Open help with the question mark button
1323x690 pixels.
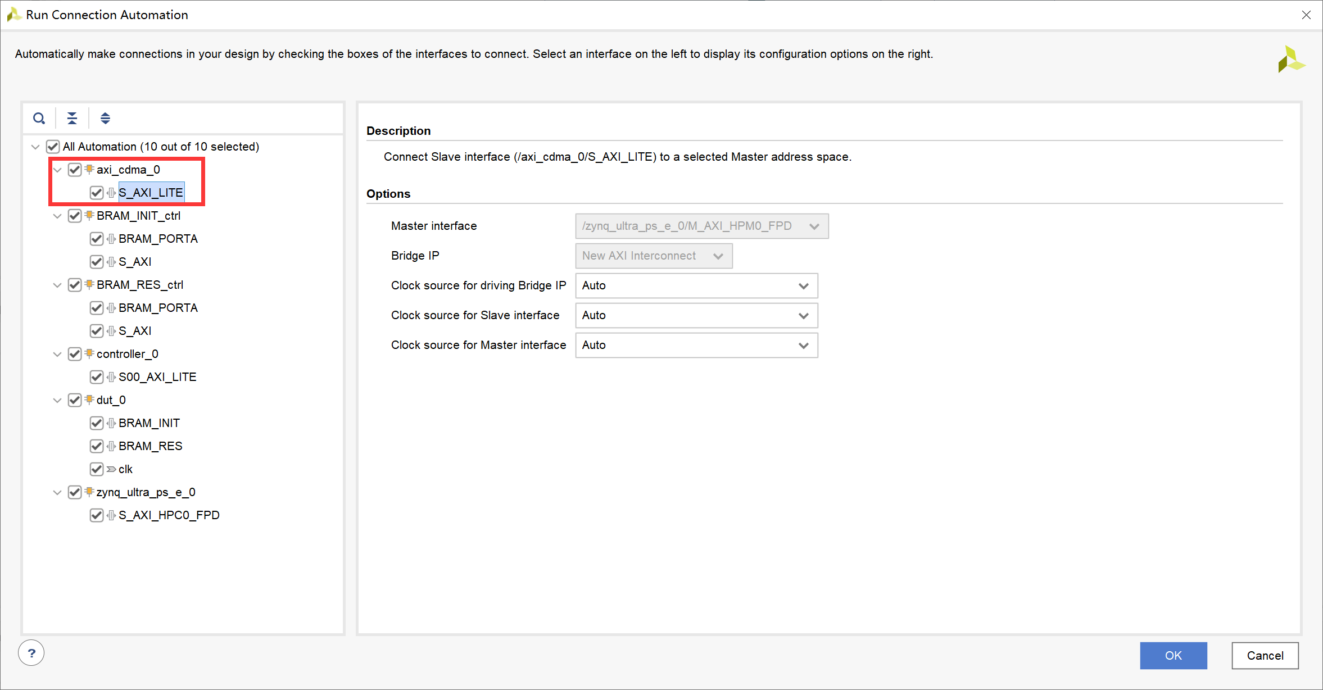point(31,653)
